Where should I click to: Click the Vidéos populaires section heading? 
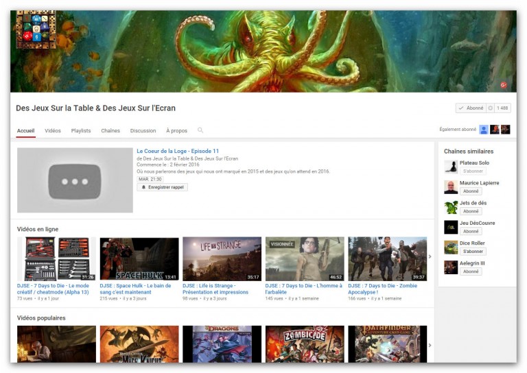[41, 318]
